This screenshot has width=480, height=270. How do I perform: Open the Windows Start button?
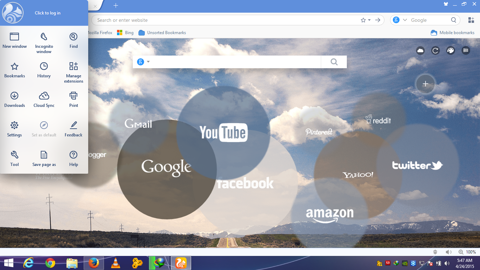(9, 263)
